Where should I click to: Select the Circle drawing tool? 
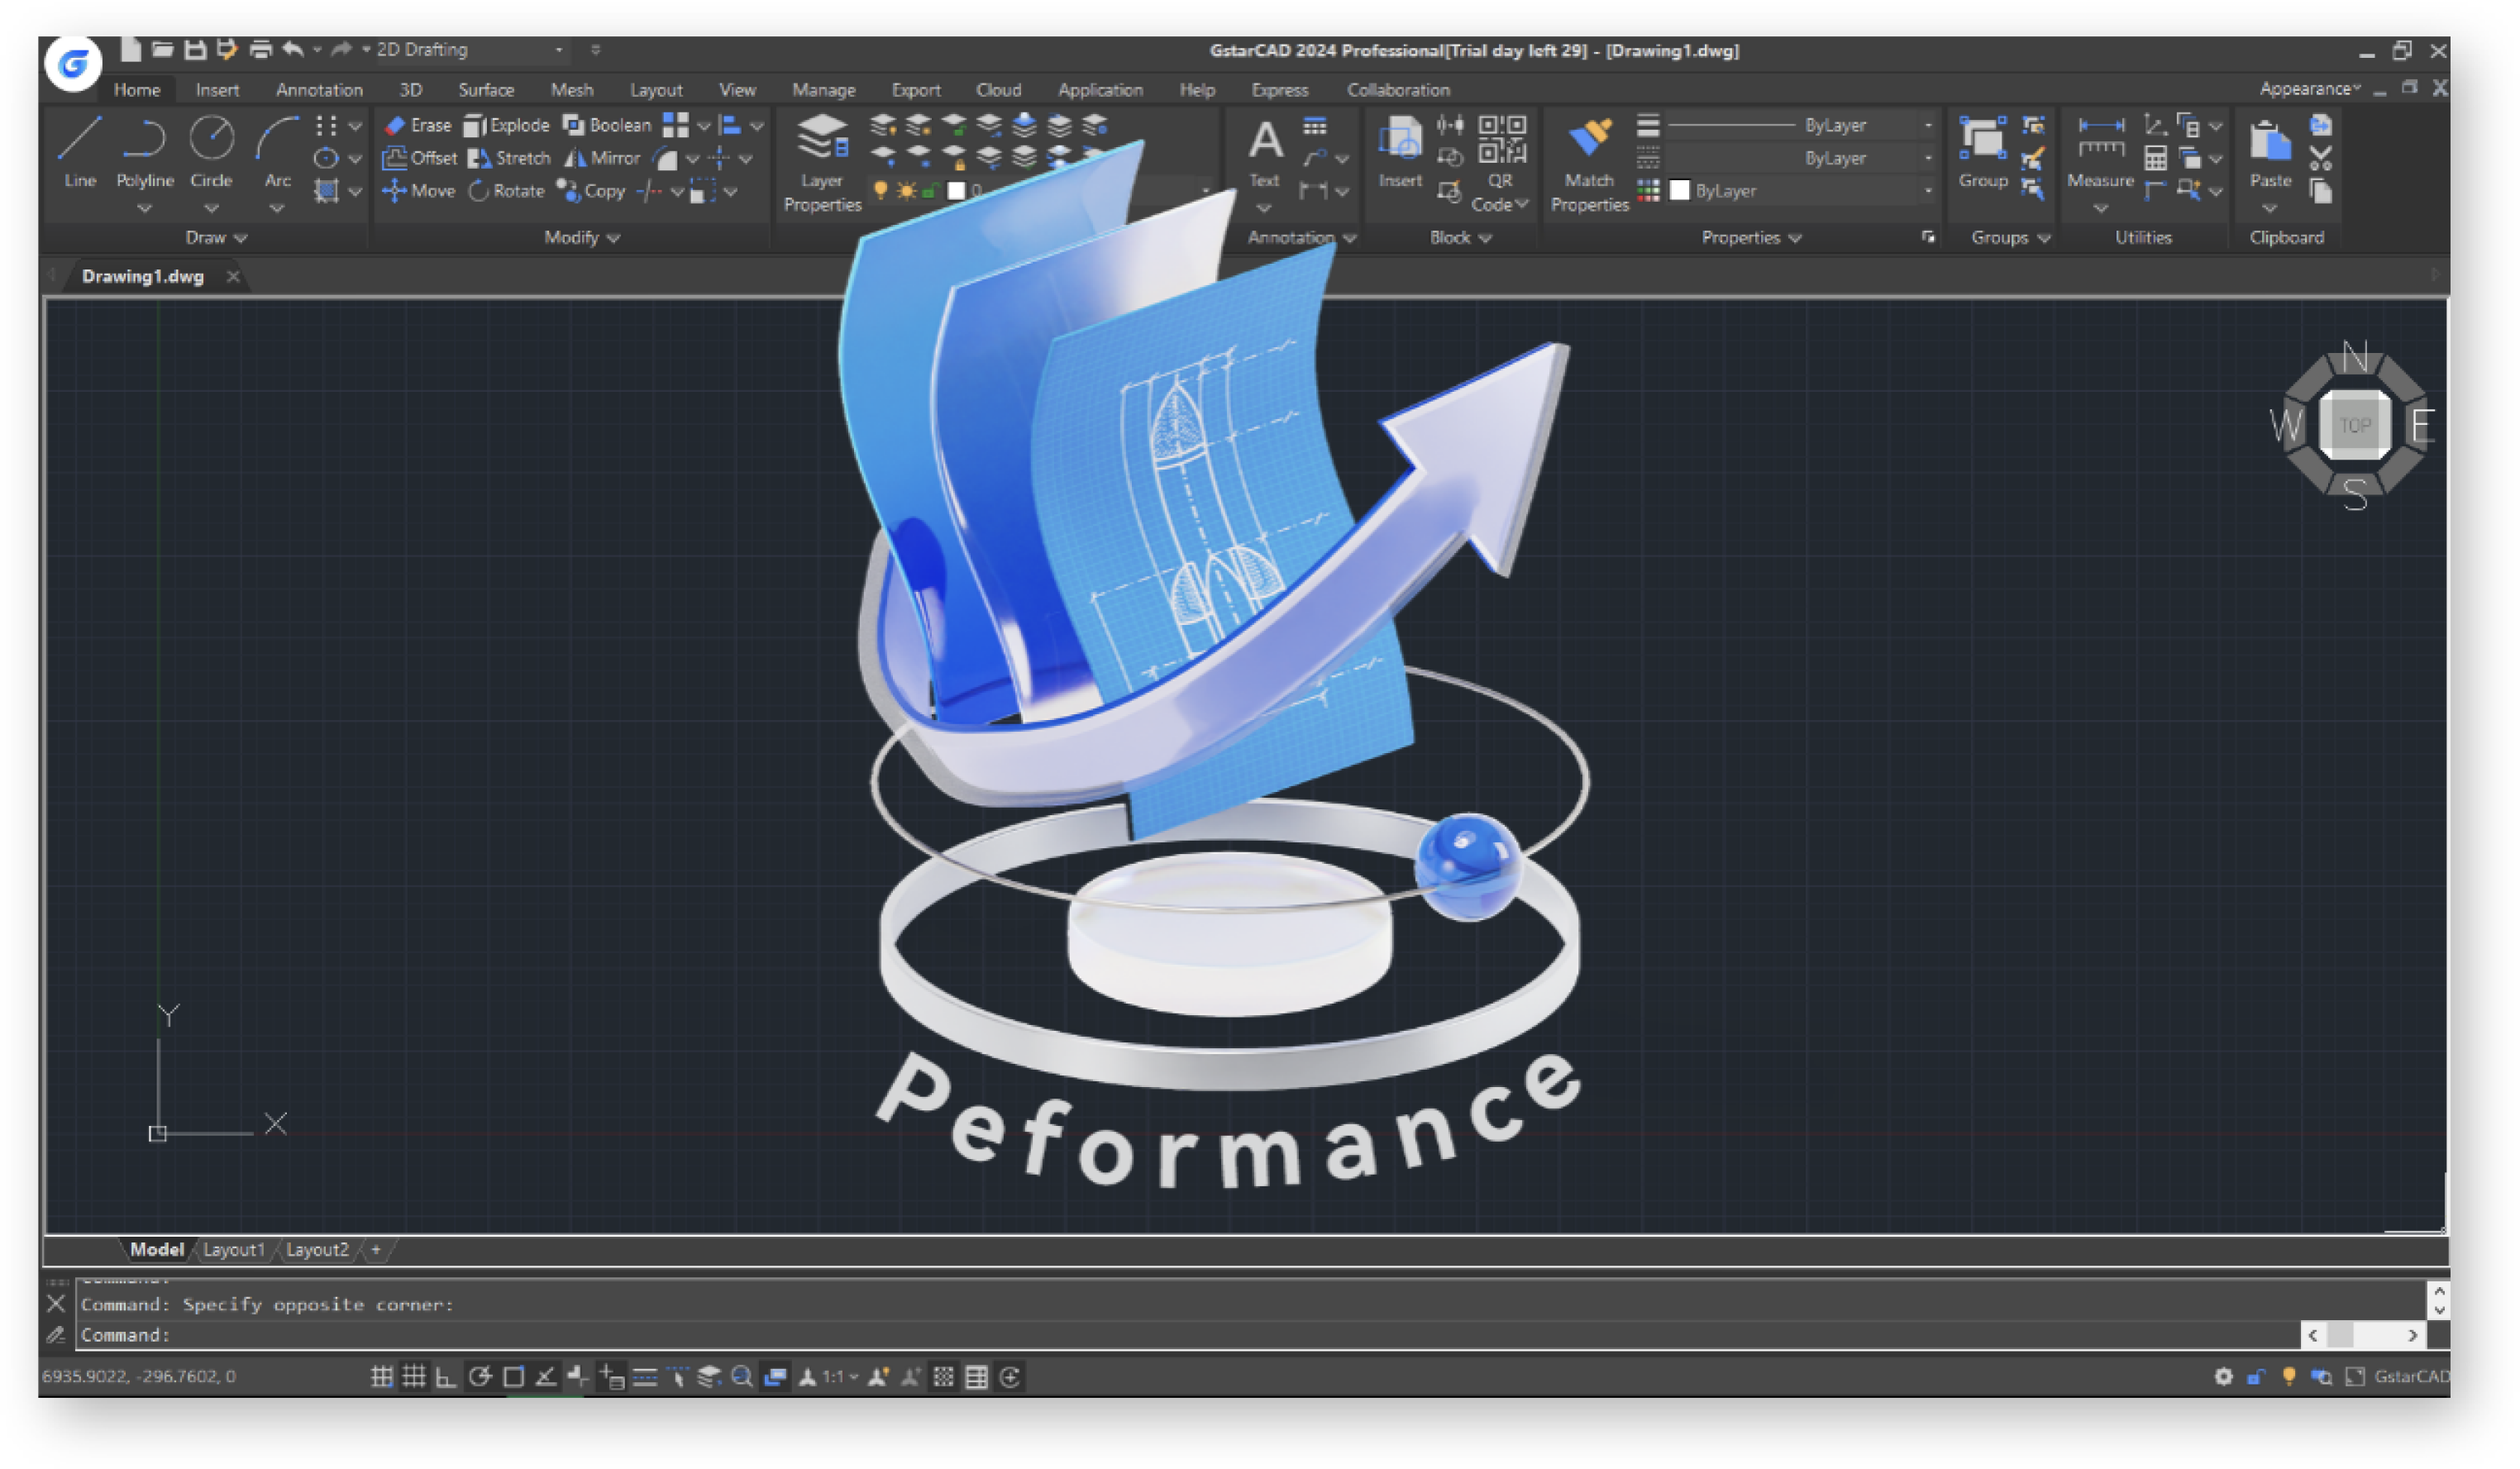[x=211, y=152]
